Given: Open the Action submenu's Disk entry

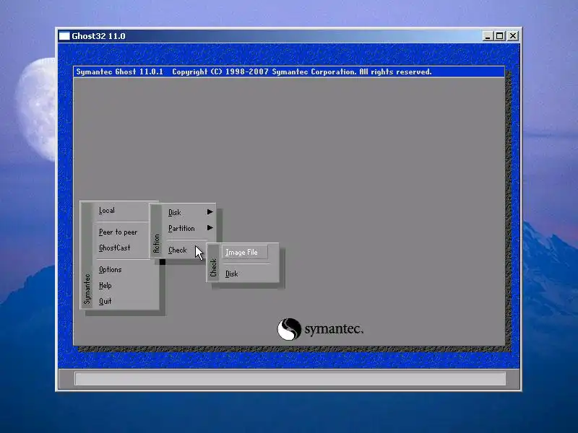Looking at the screenshot, I should click(x=174, y=212).
